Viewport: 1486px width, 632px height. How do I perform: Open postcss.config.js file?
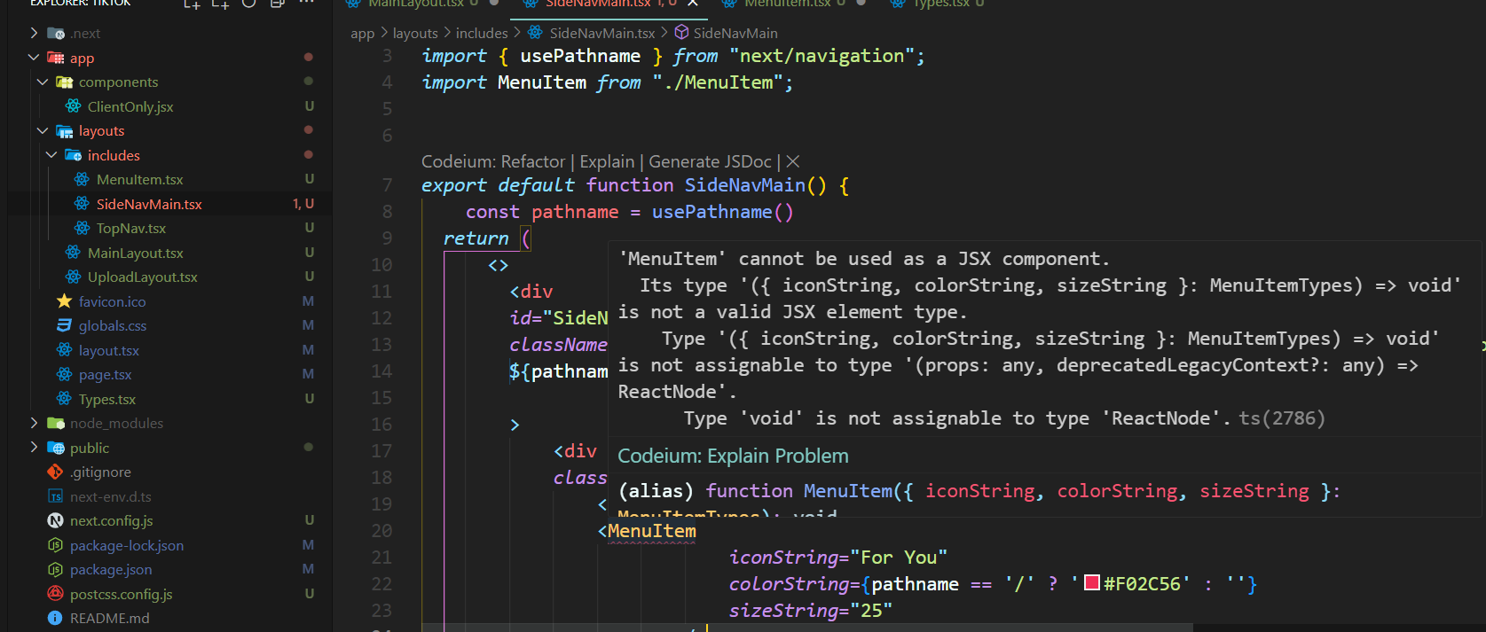tap(122, 594)
